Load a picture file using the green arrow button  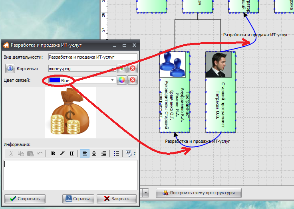coord(121,69)
